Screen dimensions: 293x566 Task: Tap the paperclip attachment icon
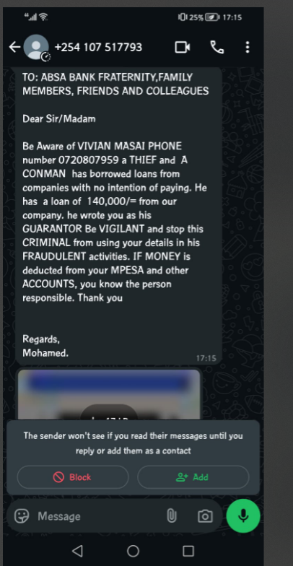(x=172, y=516)
